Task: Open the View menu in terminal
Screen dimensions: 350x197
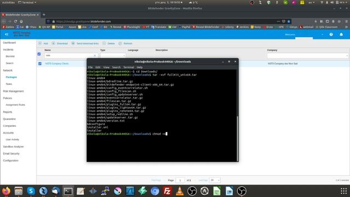Action: tap(106, 67)
